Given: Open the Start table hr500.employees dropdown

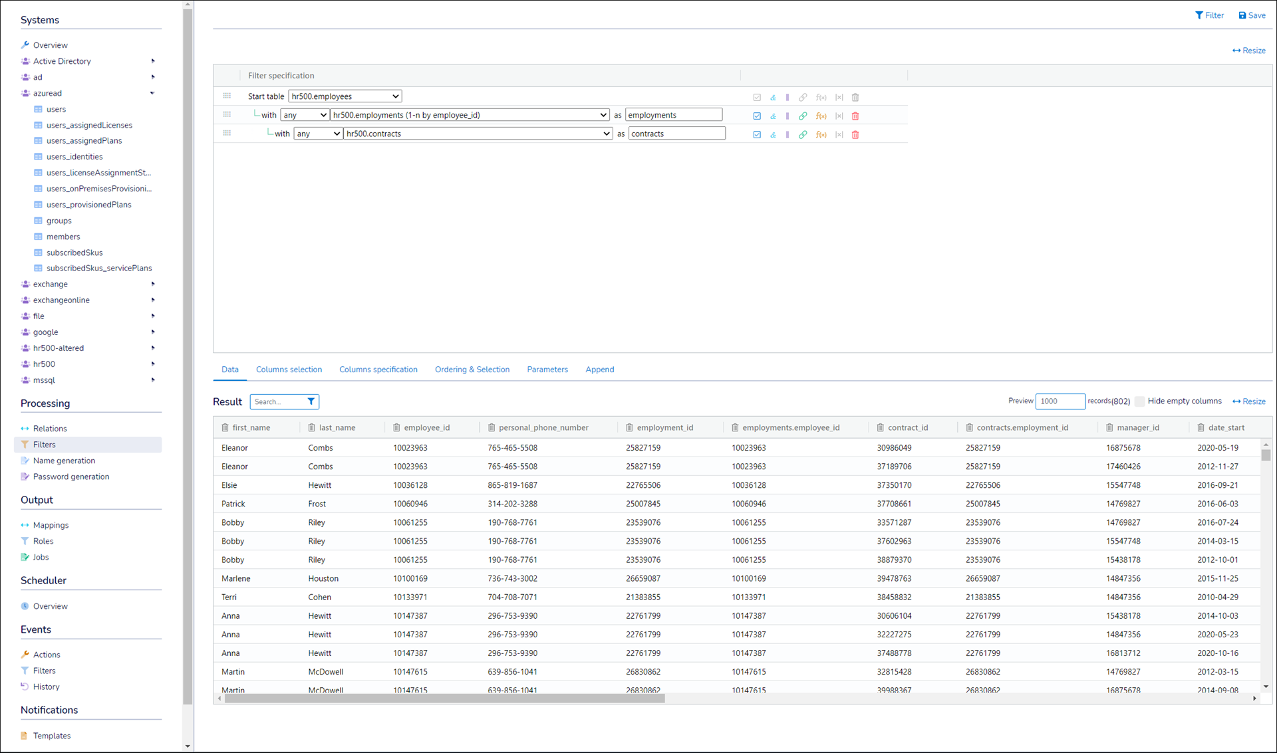Looking at the screenshot, I should (345, 96).
